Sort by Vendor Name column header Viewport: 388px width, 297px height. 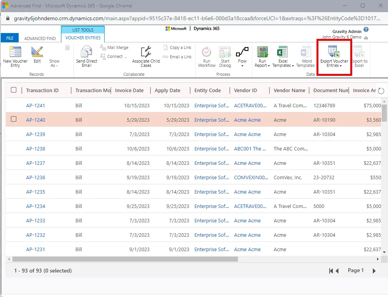[x=290, y=90]
